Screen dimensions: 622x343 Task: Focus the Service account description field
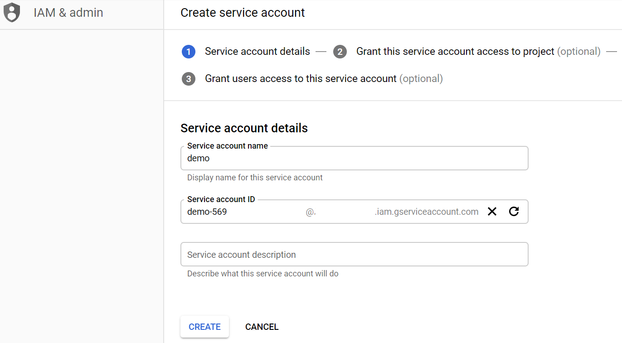click(x=355, y=254)
